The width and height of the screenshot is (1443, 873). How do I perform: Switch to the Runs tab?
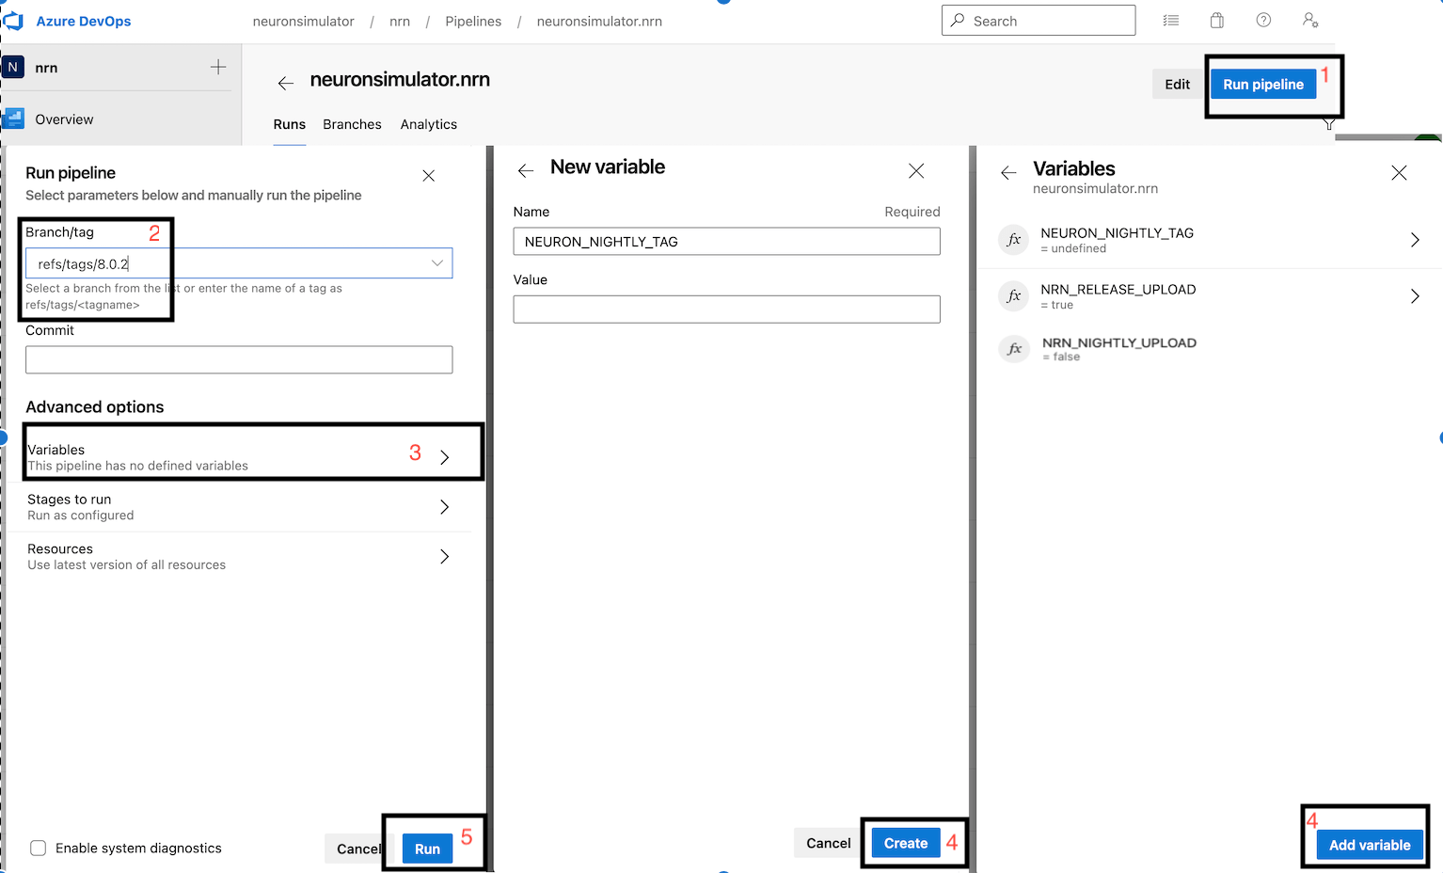tap(290, 124)
